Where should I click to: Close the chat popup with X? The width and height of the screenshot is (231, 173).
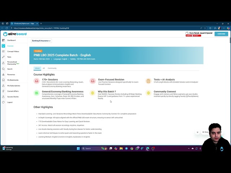click(x=197, y=132)
